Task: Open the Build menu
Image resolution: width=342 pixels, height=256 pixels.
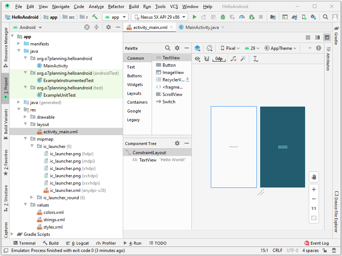Action: (x=134, y=7)
